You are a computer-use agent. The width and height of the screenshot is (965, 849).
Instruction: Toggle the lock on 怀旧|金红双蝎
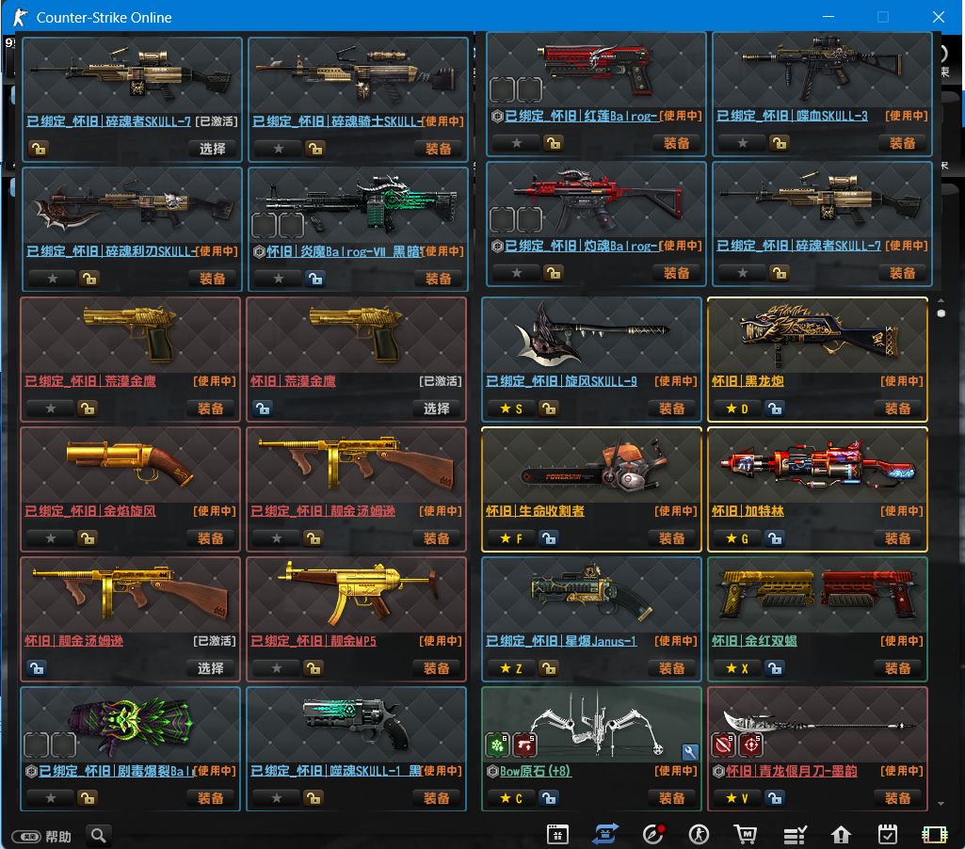[774, 668]
